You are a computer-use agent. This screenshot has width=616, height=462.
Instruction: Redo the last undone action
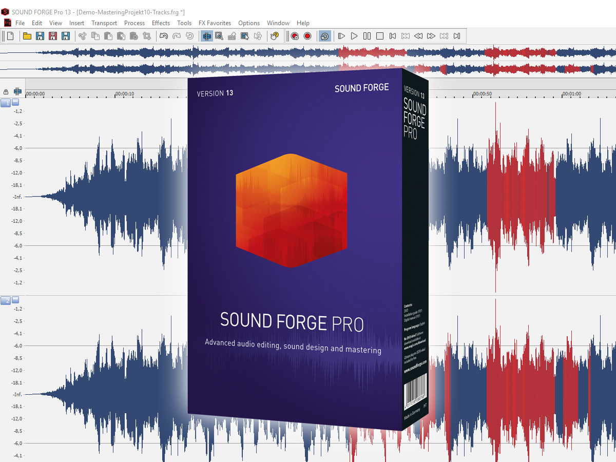177,36
